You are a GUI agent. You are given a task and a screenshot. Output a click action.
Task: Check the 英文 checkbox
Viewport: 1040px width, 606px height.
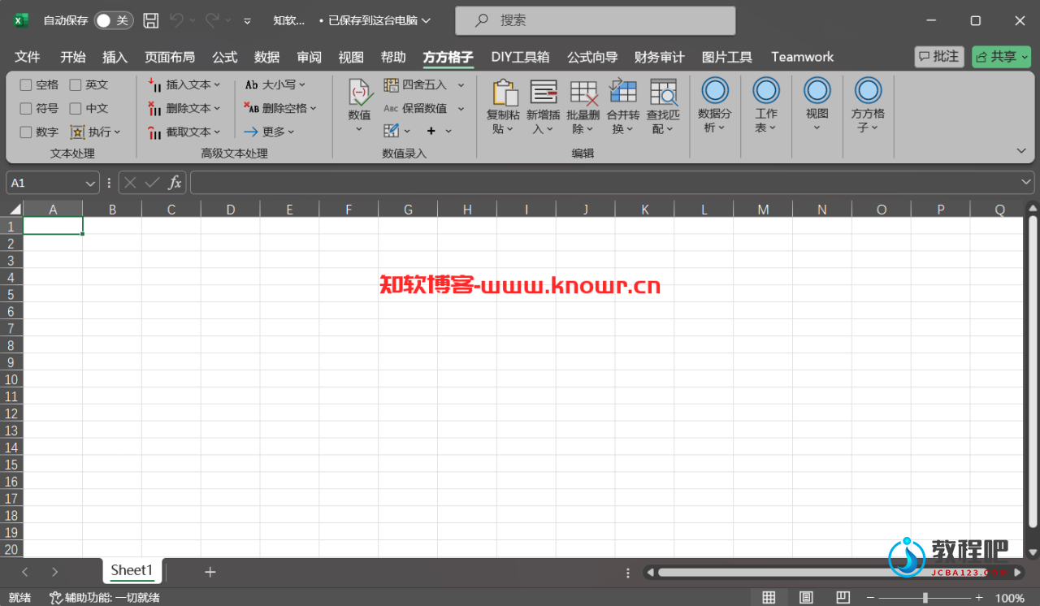pos(76,84)
